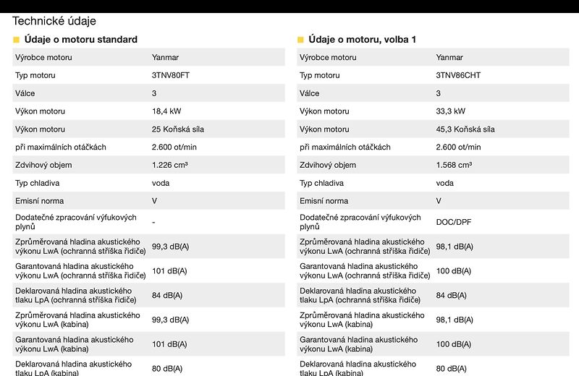
Task: Click the Údaje o motoru, volba 1 section title
Action: (363, 40)
